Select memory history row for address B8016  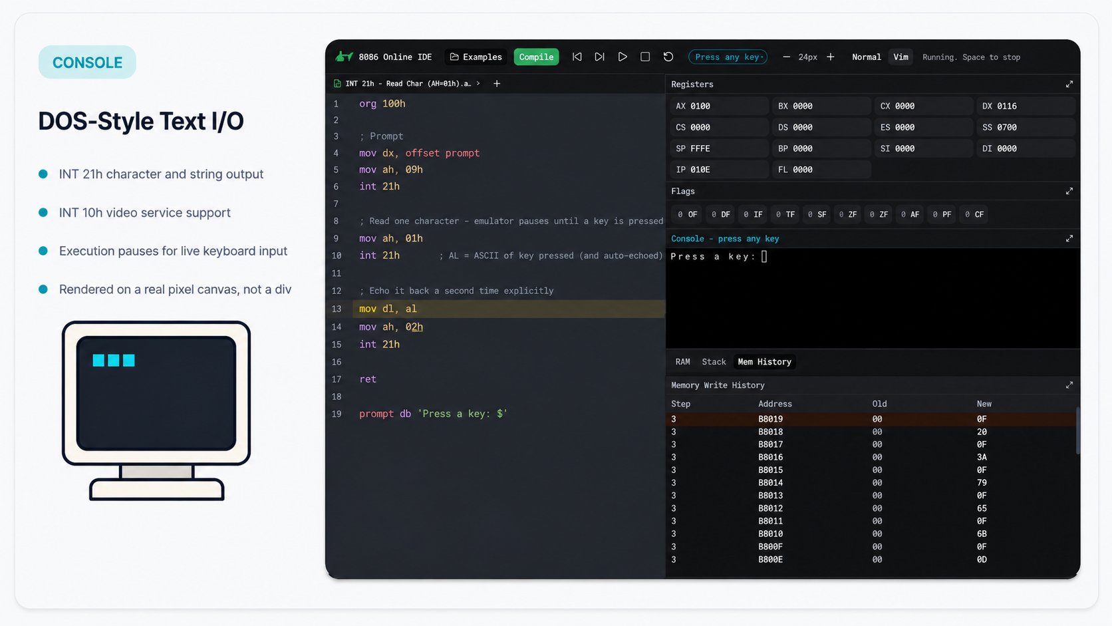(x=871, y=458)
